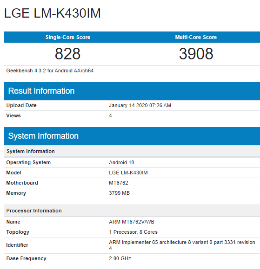This screenshot has height=269, width=260.
Task: Select the Multi-Core Score header
Action: click(196, 37)
